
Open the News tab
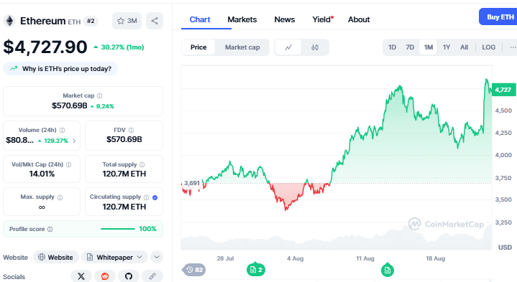pos(285,20)
